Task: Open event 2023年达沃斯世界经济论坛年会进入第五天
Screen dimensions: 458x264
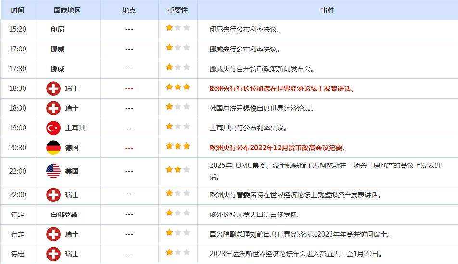Action: pos(296,254)
